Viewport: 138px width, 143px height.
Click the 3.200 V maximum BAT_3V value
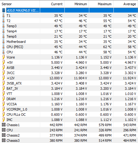click(x=106, y=88)
